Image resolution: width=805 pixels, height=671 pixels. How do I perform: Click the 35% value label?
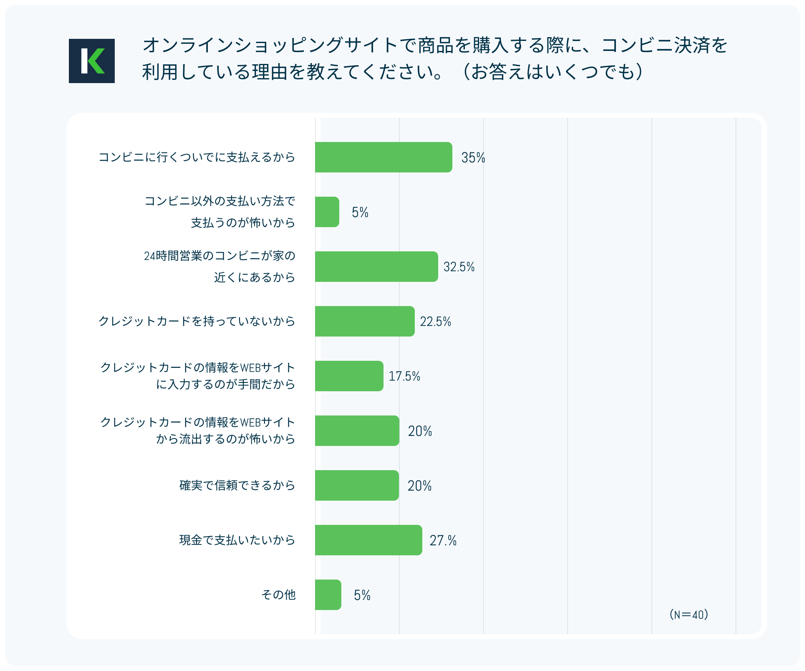click(x=473, y=158)
